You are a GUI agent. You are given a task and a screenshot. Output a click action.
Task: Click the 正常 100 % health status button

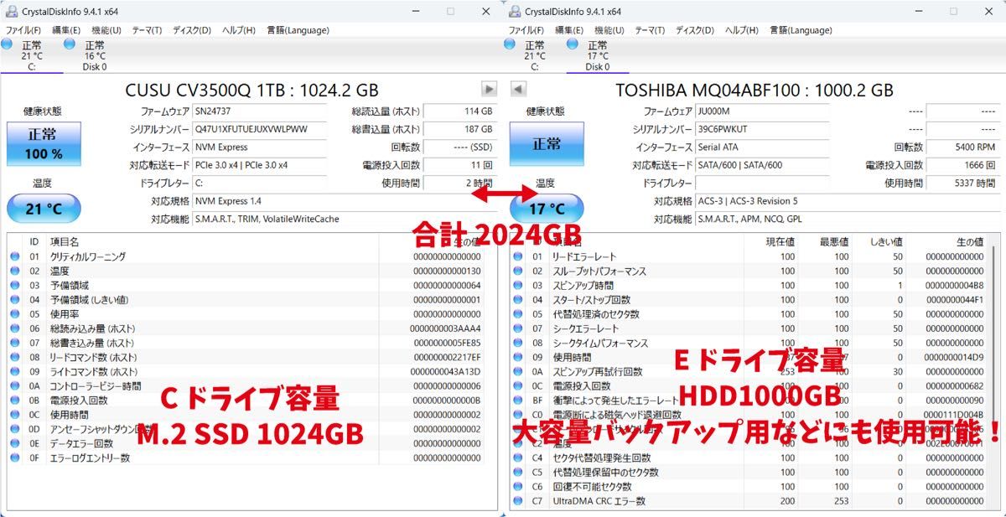tap(44, 144)
